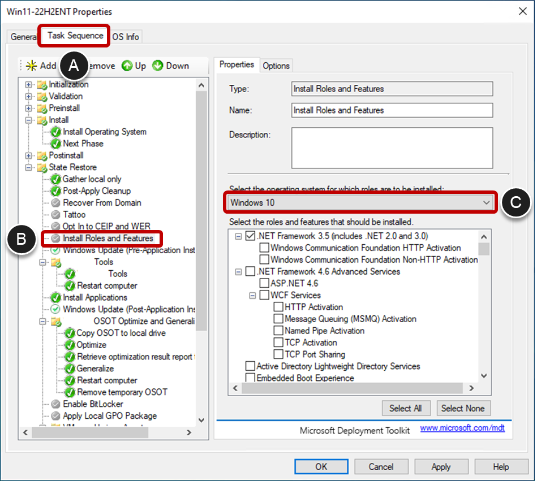537x481 pixels.
Task: Click the Down arrow icon
Action: click(x=157, y=66)
